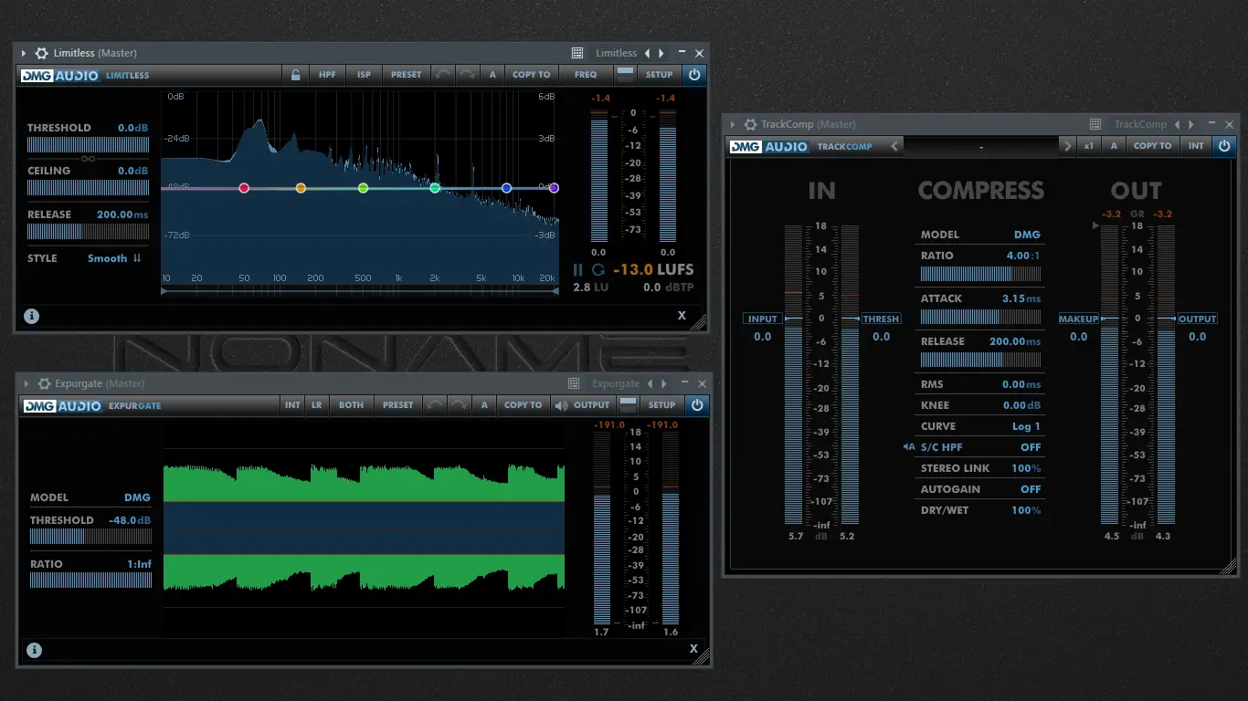Open the TrackComp preset grid icon
Viewport: 1248px width, 701px height.
click(x=1095, y=124)
